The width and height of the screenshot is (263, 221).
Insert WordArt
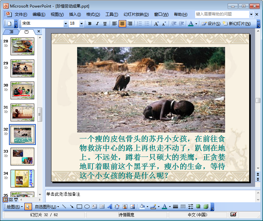tap(110, 207)
